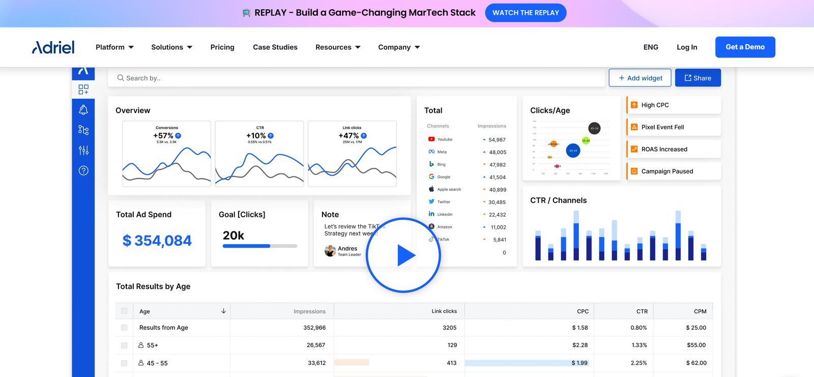Click the Google channel icon
Screen dimensions: 814x377
[431, 177]
